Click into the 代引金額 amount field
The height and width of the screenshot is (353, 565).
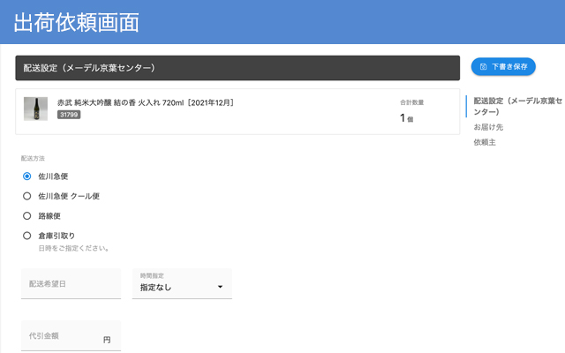(x=62, y=336)
